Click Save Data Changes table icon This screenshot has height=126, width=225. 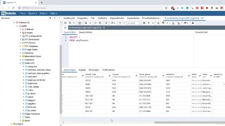click(80, 23)
